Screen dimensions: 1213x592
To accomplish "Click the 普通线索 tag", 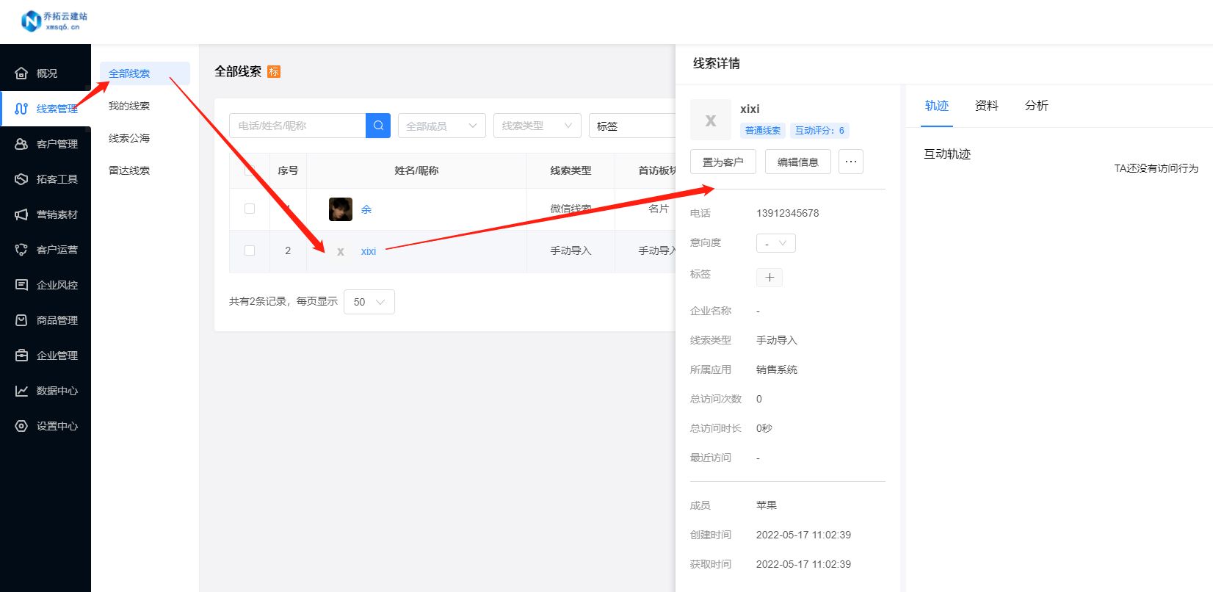I will tap(763, 131).
